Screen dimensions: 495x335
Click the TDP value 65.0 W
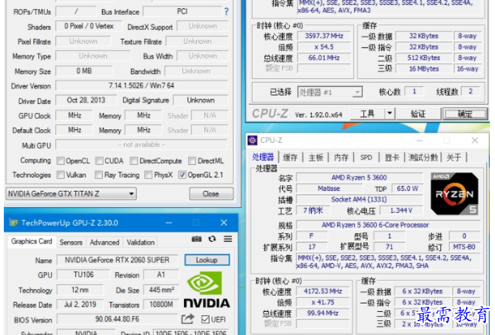coord(407,188)
